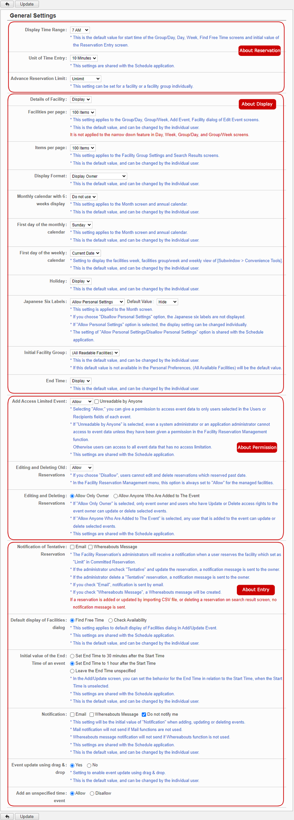Open the Display Time Range dropdown

80,30
